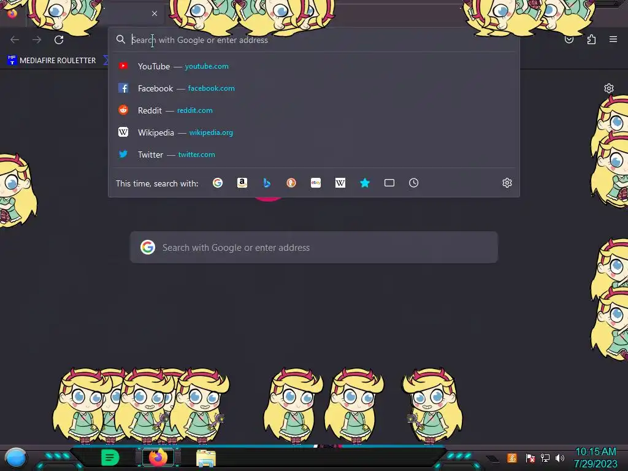Image resolution: width=628 pixels, height=471 pixels.
Task: Search this time with eBay
Action: (x=316, y=183)
